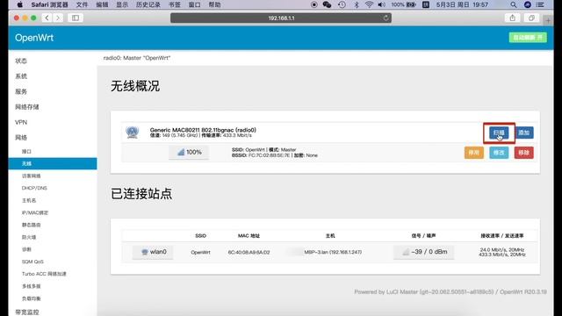Open the date and time in menu bar
The image size is (562, 316).
(462, 4)
